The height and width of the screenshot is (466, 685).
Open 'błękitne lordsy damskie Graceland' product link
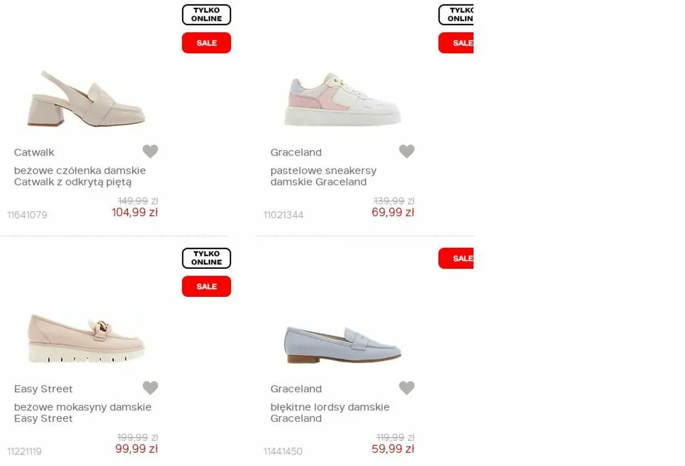tap(330, 413)
